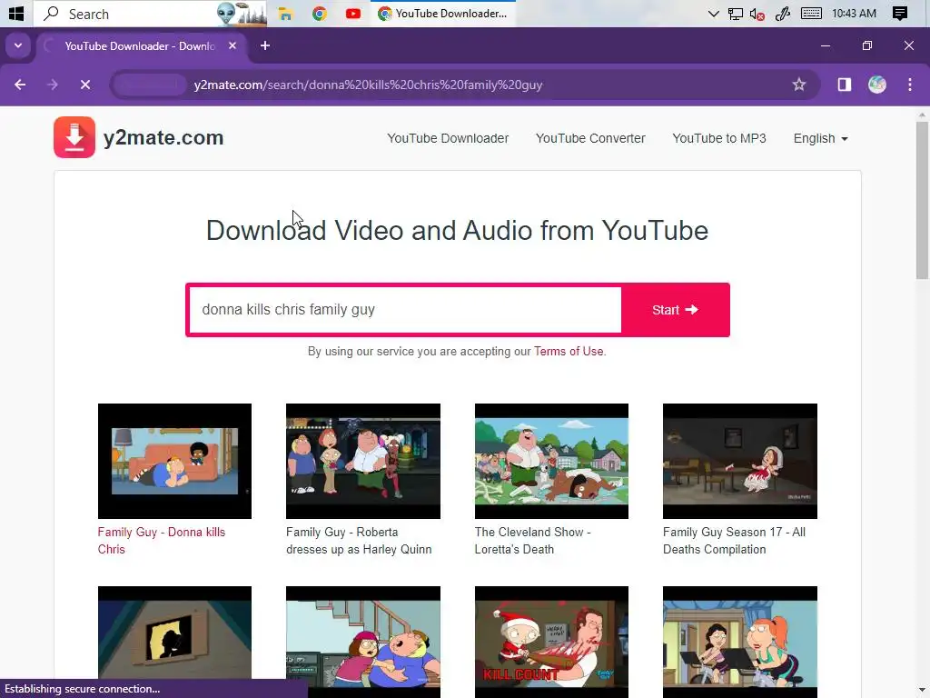930x698 pixels.
Task: Expand the English language dropdown
Action: [821, 138]
